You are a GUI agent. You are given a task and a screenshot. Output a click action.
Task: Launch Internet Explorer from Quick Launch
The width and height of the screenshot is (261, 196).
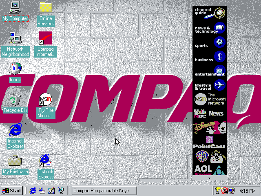pyautogui.click(x=33, y=191)
